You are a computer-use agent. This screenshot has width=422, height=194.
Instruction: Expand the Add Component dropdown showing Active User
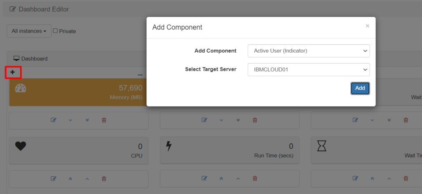point(309,51)
